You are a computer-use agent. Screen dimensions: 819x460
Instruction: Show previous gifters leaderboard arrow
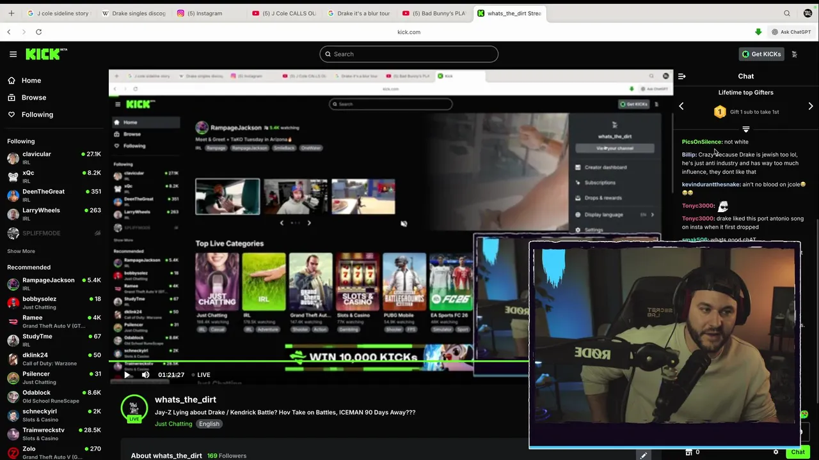tap(681, 106)
